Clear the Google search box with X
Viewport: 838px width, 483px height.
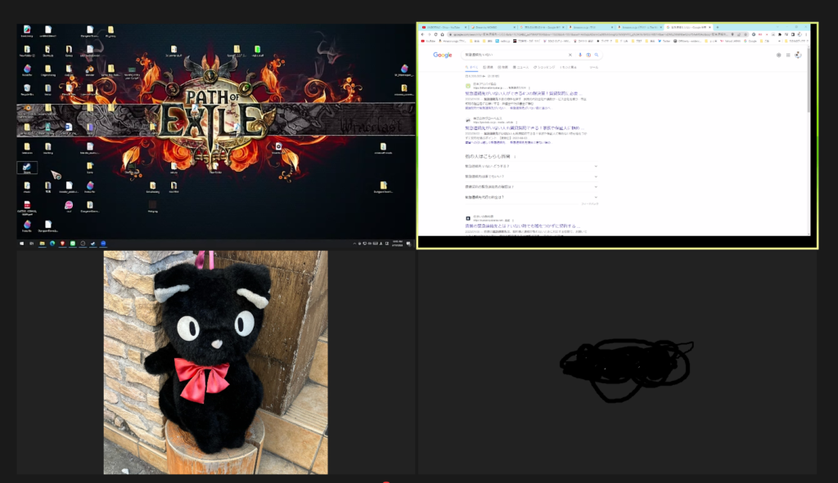click(x=570, y=55)
